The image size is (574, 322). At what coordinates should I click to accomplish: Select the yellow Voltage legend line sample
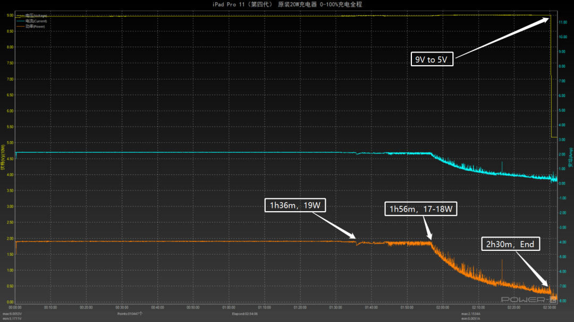tap(21, 16)
